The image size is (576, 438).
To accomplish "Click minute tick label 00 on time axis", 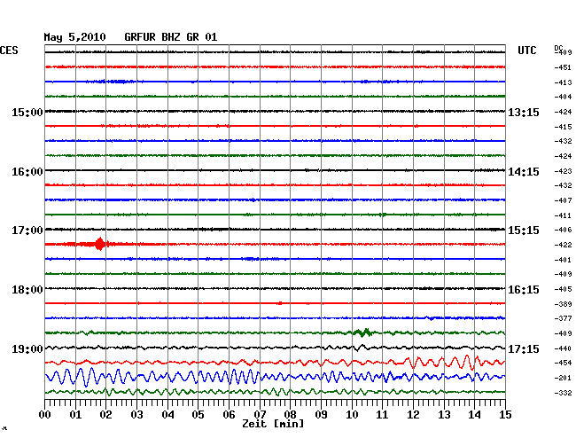I will 45,414.
